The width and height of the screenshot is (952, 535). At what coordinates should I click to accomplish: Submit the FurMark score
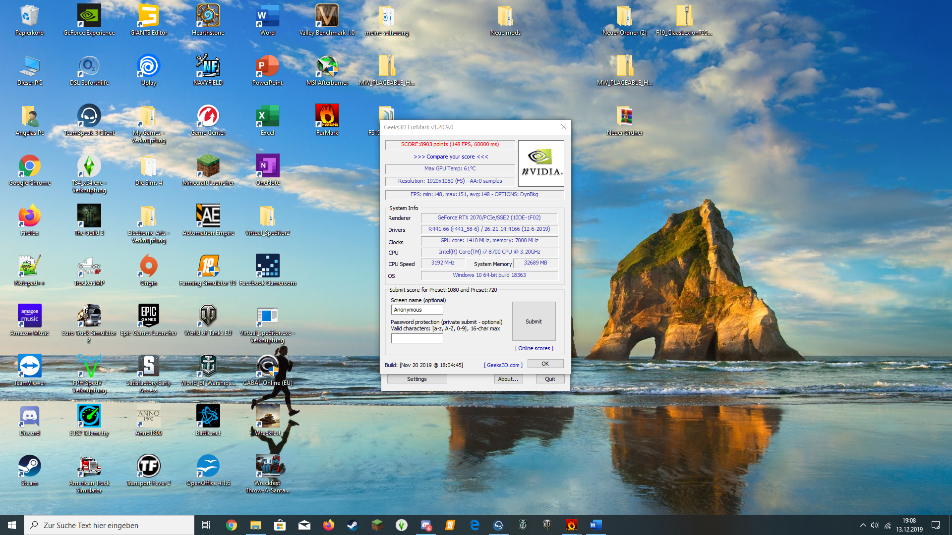534,321
